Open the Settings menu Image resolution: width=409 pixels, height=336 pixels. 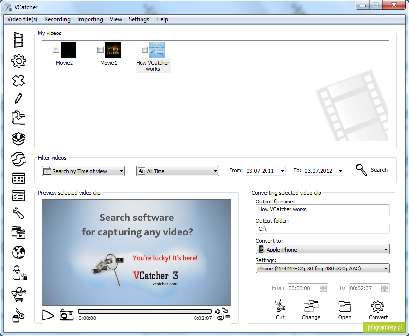[139, 19]
